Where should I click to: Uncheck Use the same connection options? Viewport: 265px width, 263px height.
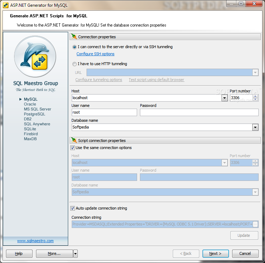(x=72, y=148)
